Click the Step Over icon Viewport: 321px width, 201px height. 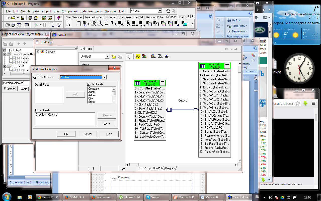click(59, 25)
